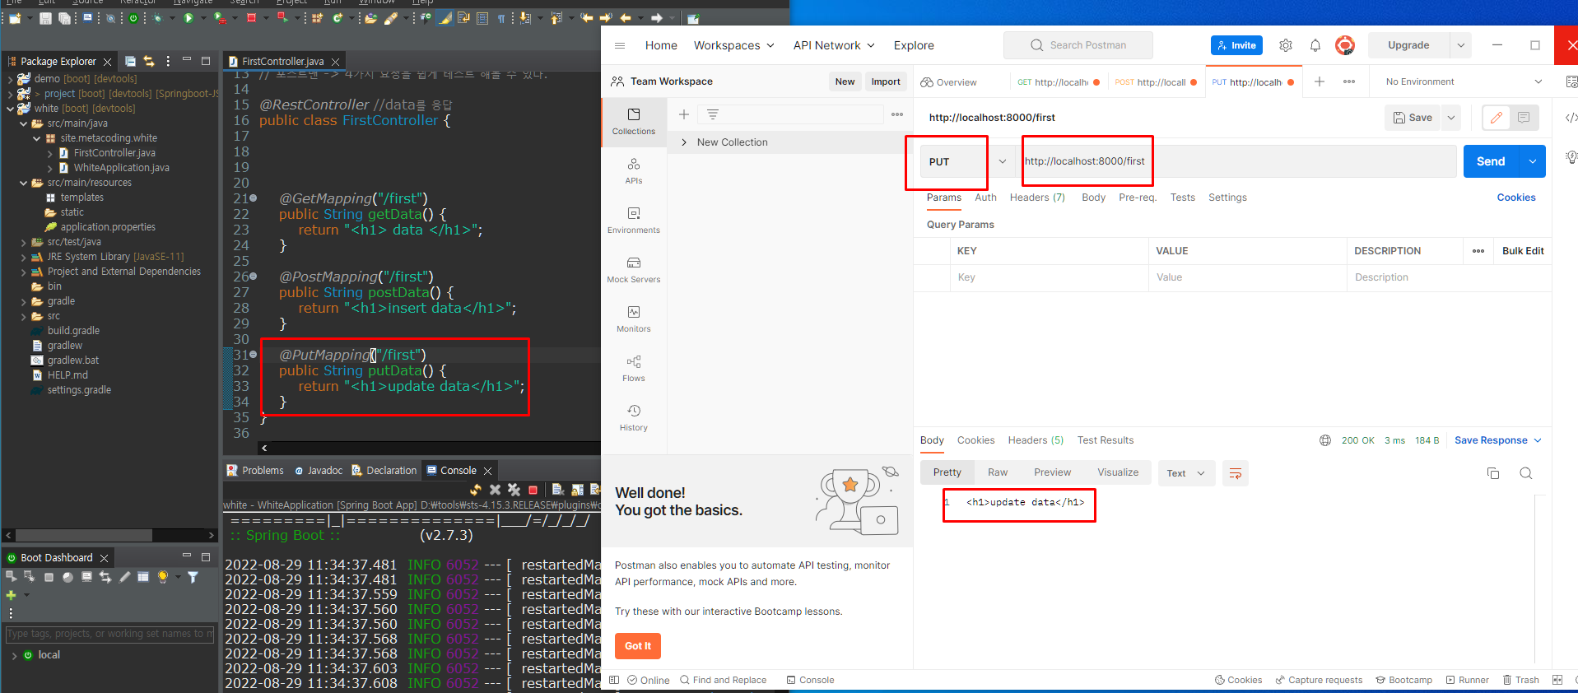1578x693 pixels.
Task: Click the search response magnifier icon
Action: click(1526, 473)
